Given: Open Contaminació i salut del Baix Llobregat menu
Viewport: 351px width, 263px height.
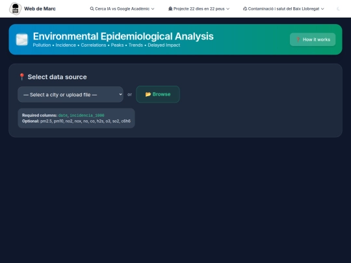Looking at the screenshot, I should coord(283,8).
